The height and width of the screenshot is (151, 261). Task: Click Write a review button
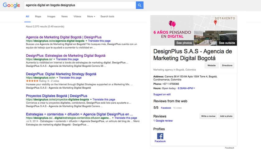coord(208,116)
